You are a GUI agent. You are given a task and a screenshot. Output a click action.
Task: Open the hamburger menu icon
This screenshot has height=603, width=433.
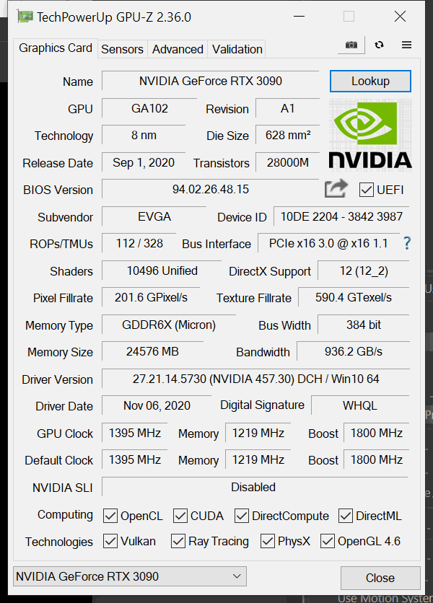coord(406,45)
